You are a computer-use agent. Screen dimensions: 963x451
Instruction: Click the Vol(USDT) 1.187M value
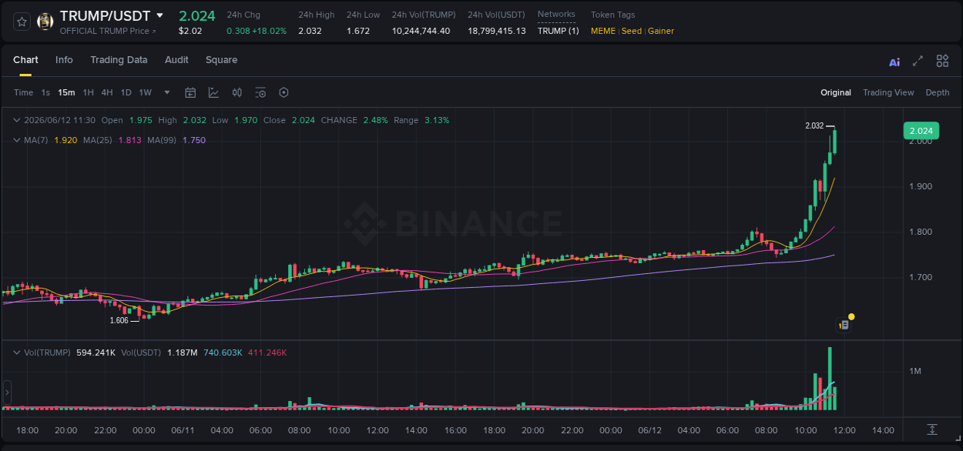tap(182, 352)
